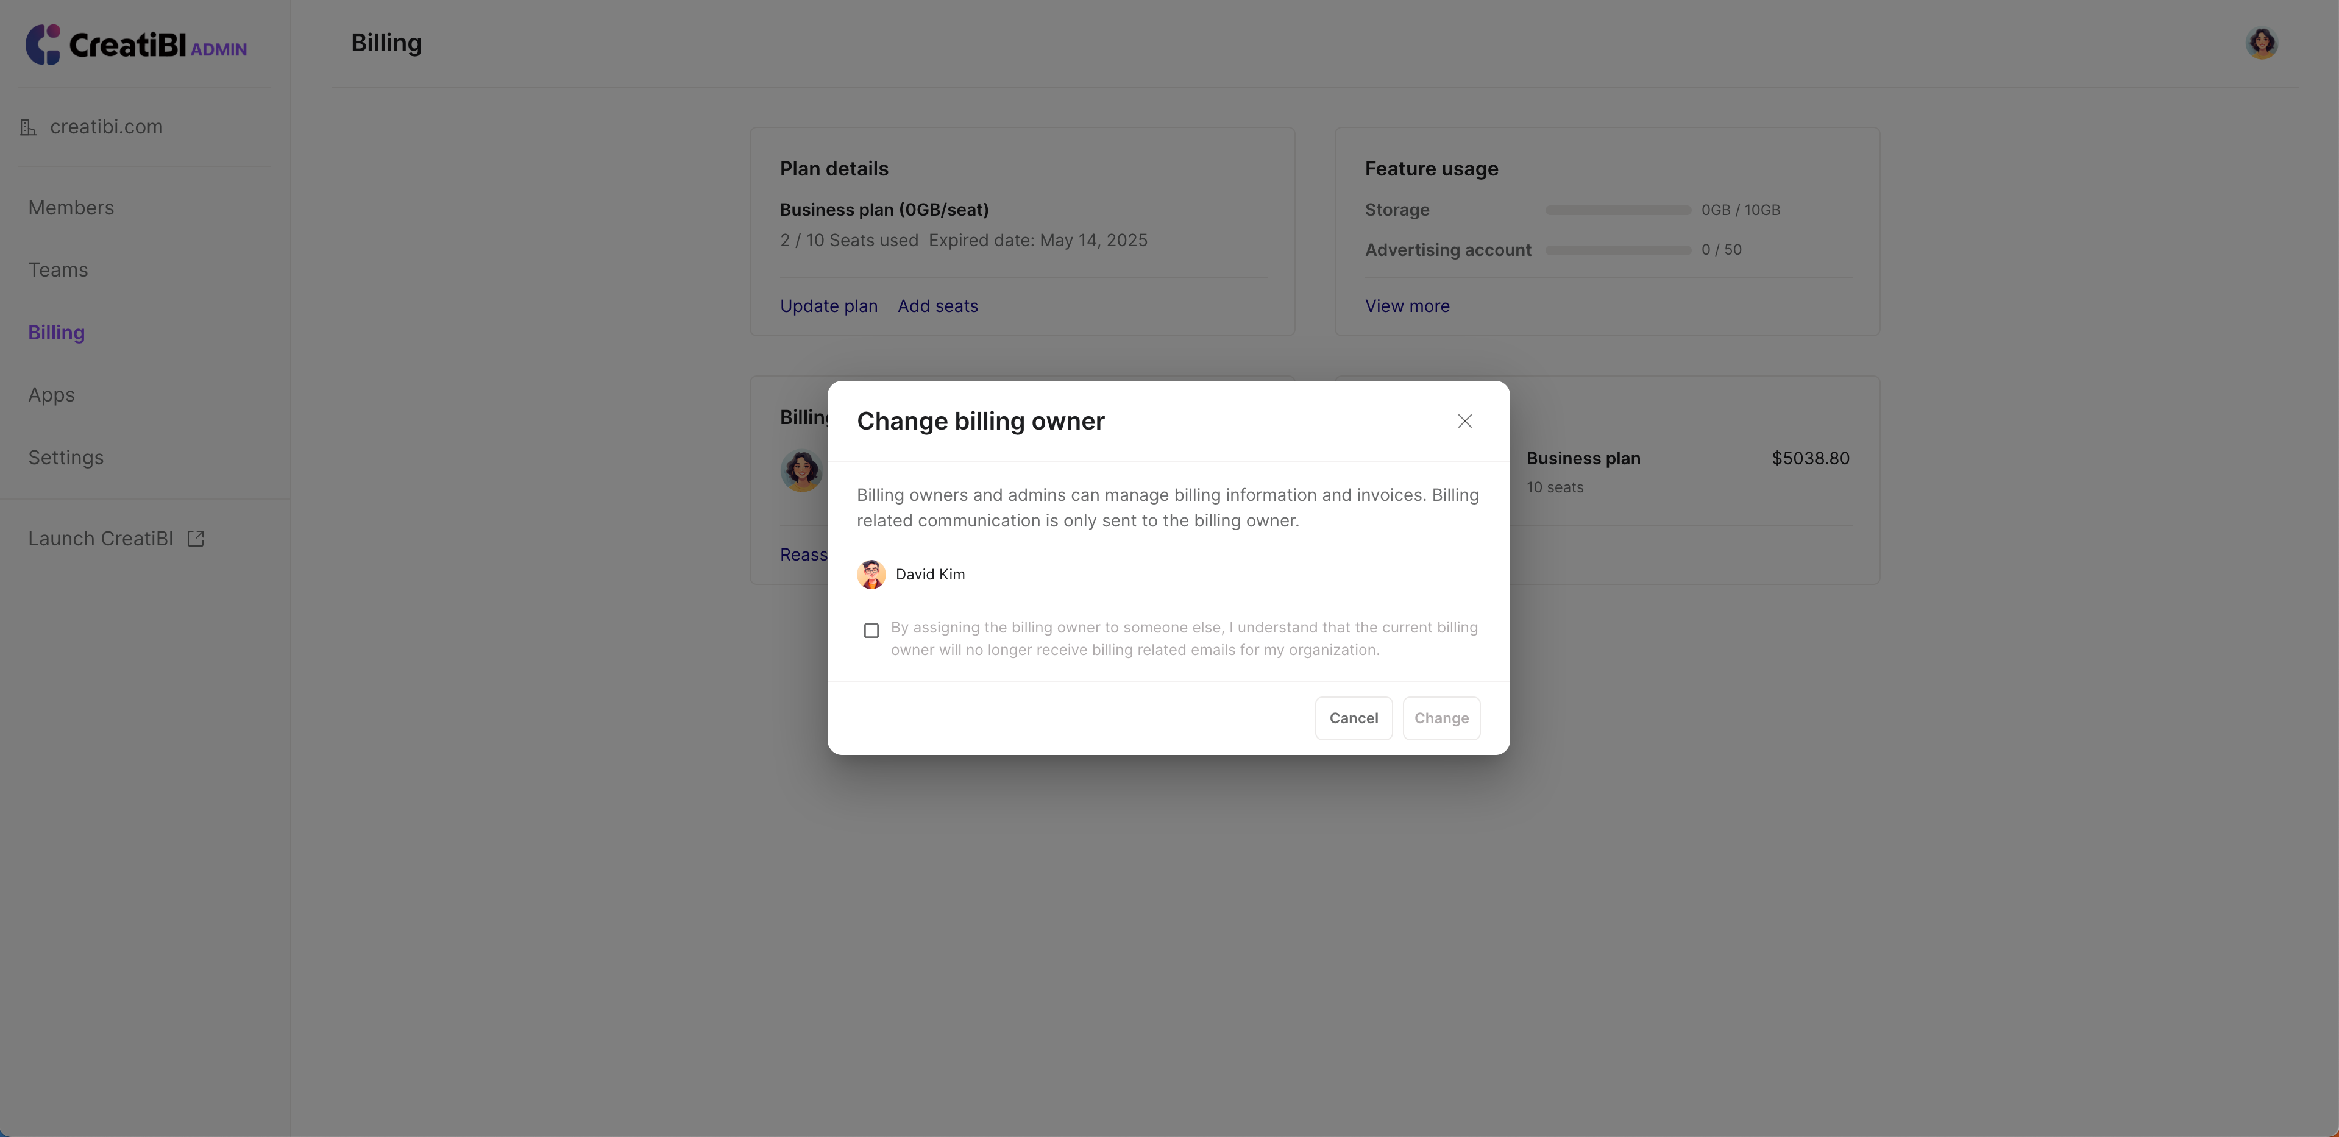The width and height of the screenshot is (2339, 1137).
Task: Click the CreatiBI logo icon
Action: 43,44
